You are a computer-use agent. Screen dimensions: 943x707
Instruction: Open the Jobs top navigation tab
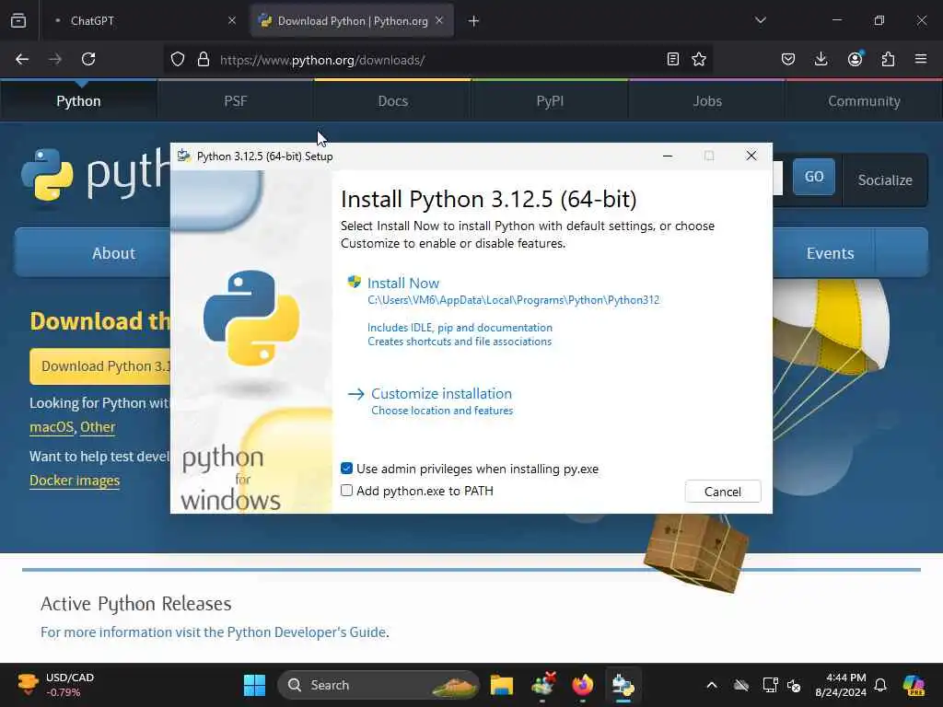pos(706,101)
